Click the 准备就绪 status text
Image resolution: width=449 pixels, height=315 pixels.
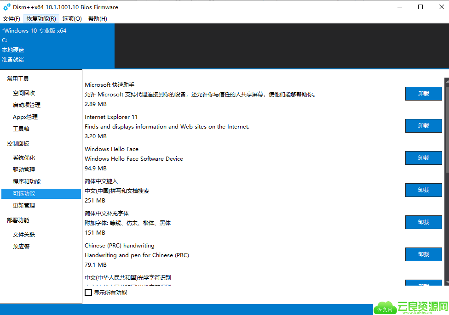(13, 59)
